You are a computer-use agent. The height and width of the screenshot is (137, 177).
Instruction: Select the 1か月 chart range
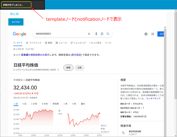point(34,104)
